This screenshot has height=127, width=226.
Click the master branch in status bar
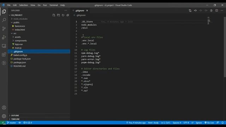(x=12, y=123)
